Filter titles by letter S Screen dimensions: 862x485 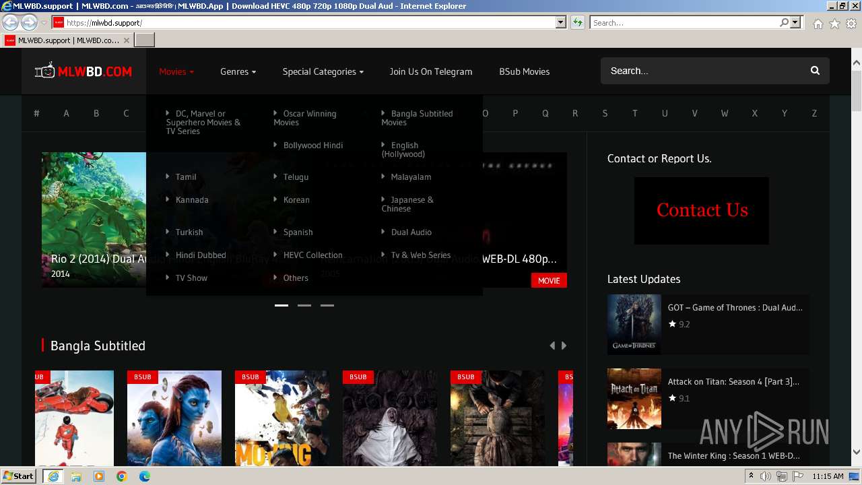click(x=605, y=113)
